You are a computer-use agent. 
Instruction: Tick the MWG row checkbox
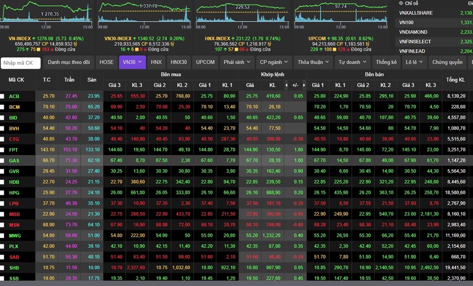click(2, 236)
